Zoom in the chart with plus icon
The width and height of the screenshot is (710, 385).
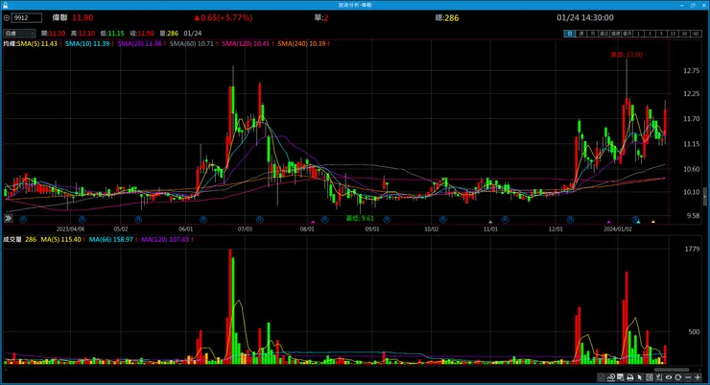[x=698, y=377]
